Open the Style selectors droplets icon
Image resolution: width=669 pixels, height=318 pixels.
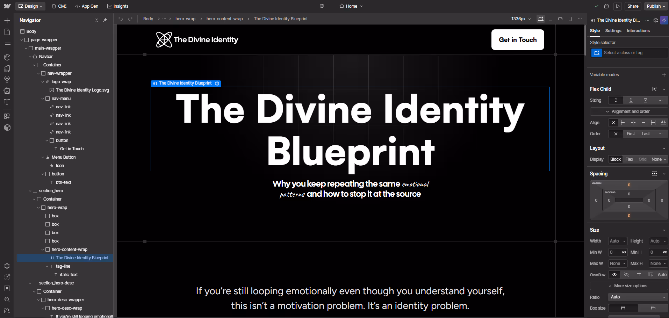(7, 80)
